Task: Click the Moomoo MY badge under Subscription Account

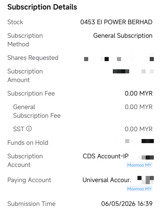Action: click(x=139, y=165)
